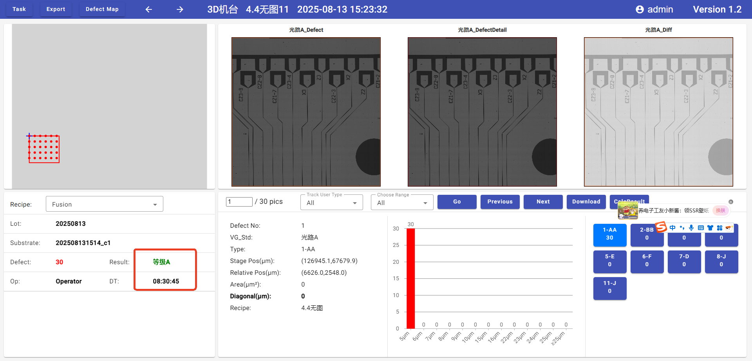The height and width of the screenshot is (361, 752).
Task: Click the Sogou S logo icon
Action: [x=661, y=227]
